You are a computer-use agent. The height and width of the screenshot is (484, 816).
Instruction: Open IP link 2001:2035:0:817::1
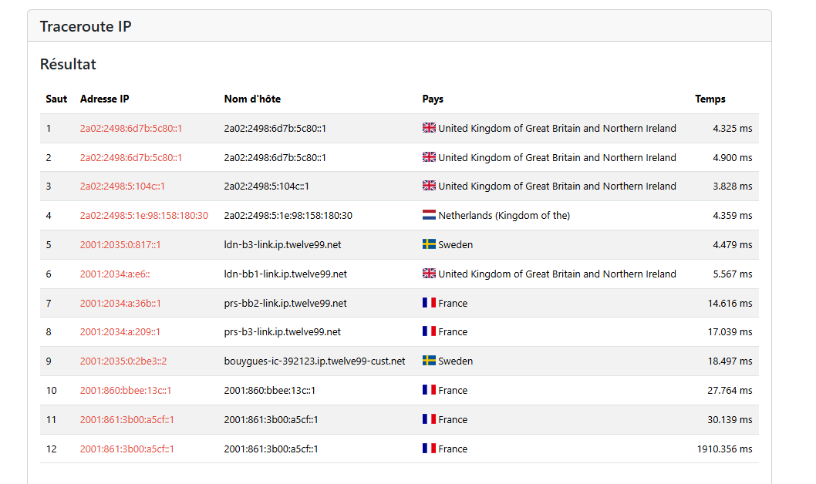120,245
